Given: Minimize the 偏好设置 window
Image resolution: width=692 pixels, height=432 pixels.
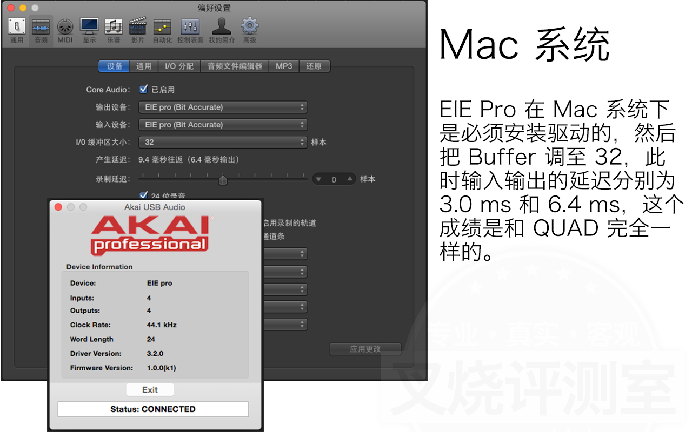Looking at the screenshot, I should point(23,8).
